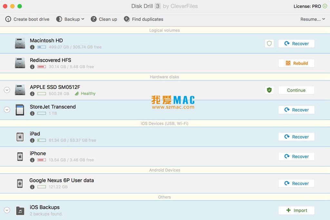
Task: Open the Resume... dropdown
Action: pos(313,19)
